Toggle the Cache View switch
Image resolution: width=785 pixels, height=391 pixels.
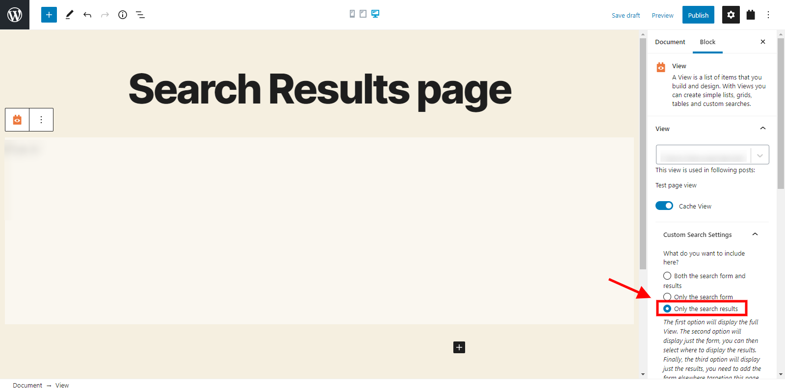[664, 206]
